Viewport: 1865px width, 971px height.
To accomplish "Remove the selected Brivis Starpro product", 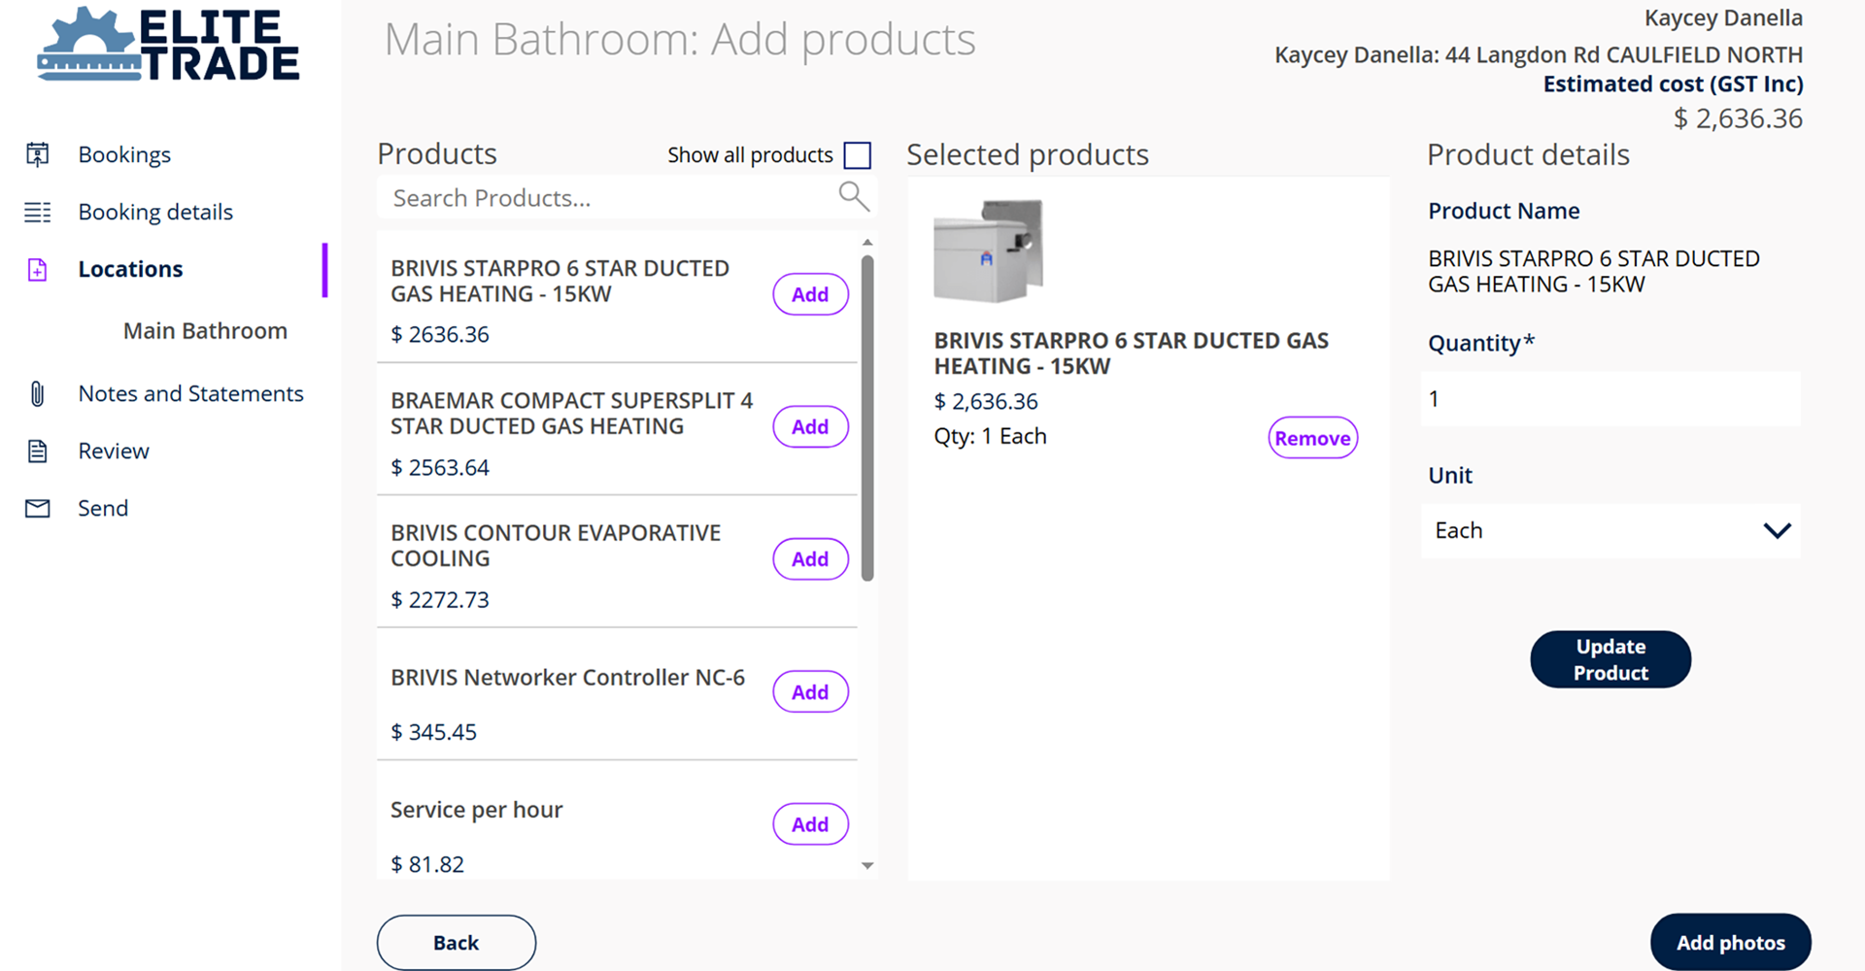I will [x=1311, y=438].
